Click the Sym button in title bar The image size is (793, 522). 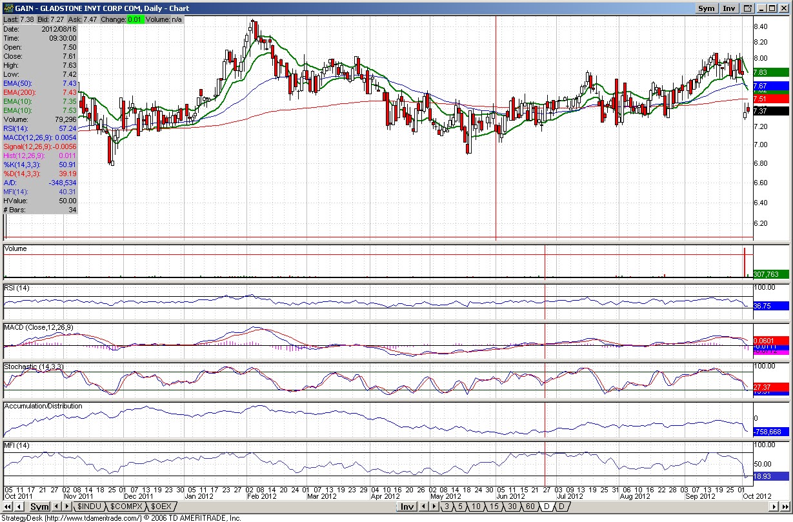pyautogui.click(x=707, y=8)
